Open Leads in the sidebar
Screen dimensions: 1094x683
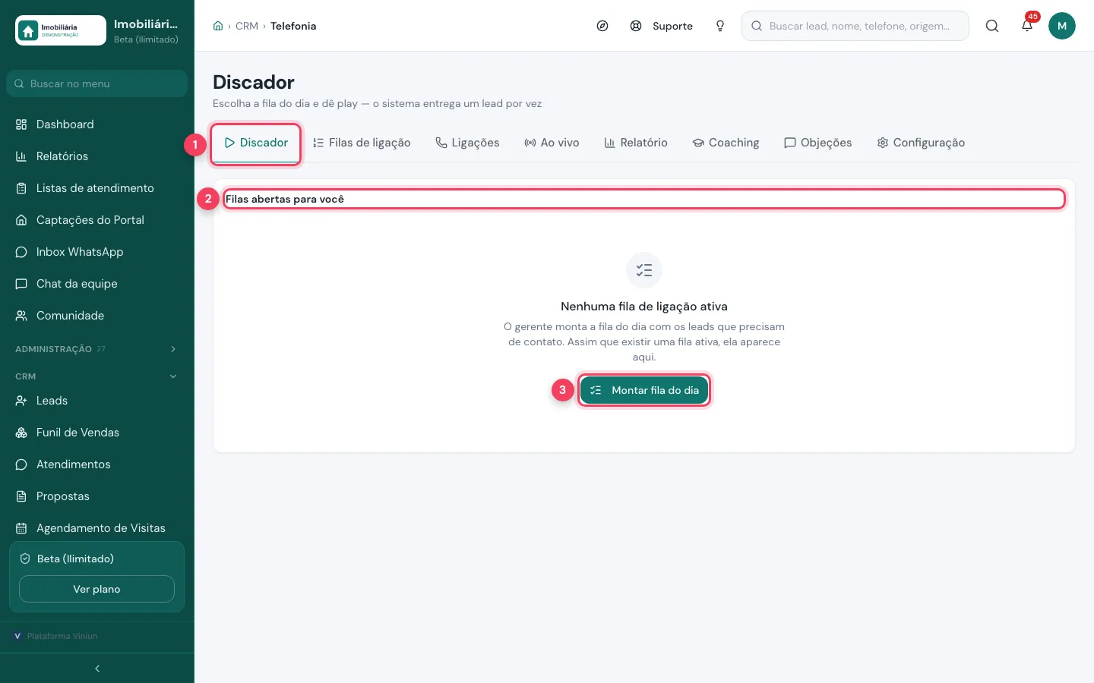[x=97, y=401]
